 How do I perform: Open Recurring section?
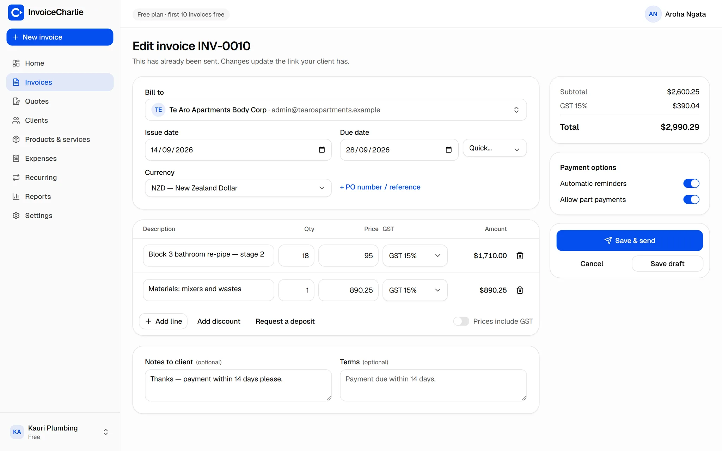click(x=60, y=177)
